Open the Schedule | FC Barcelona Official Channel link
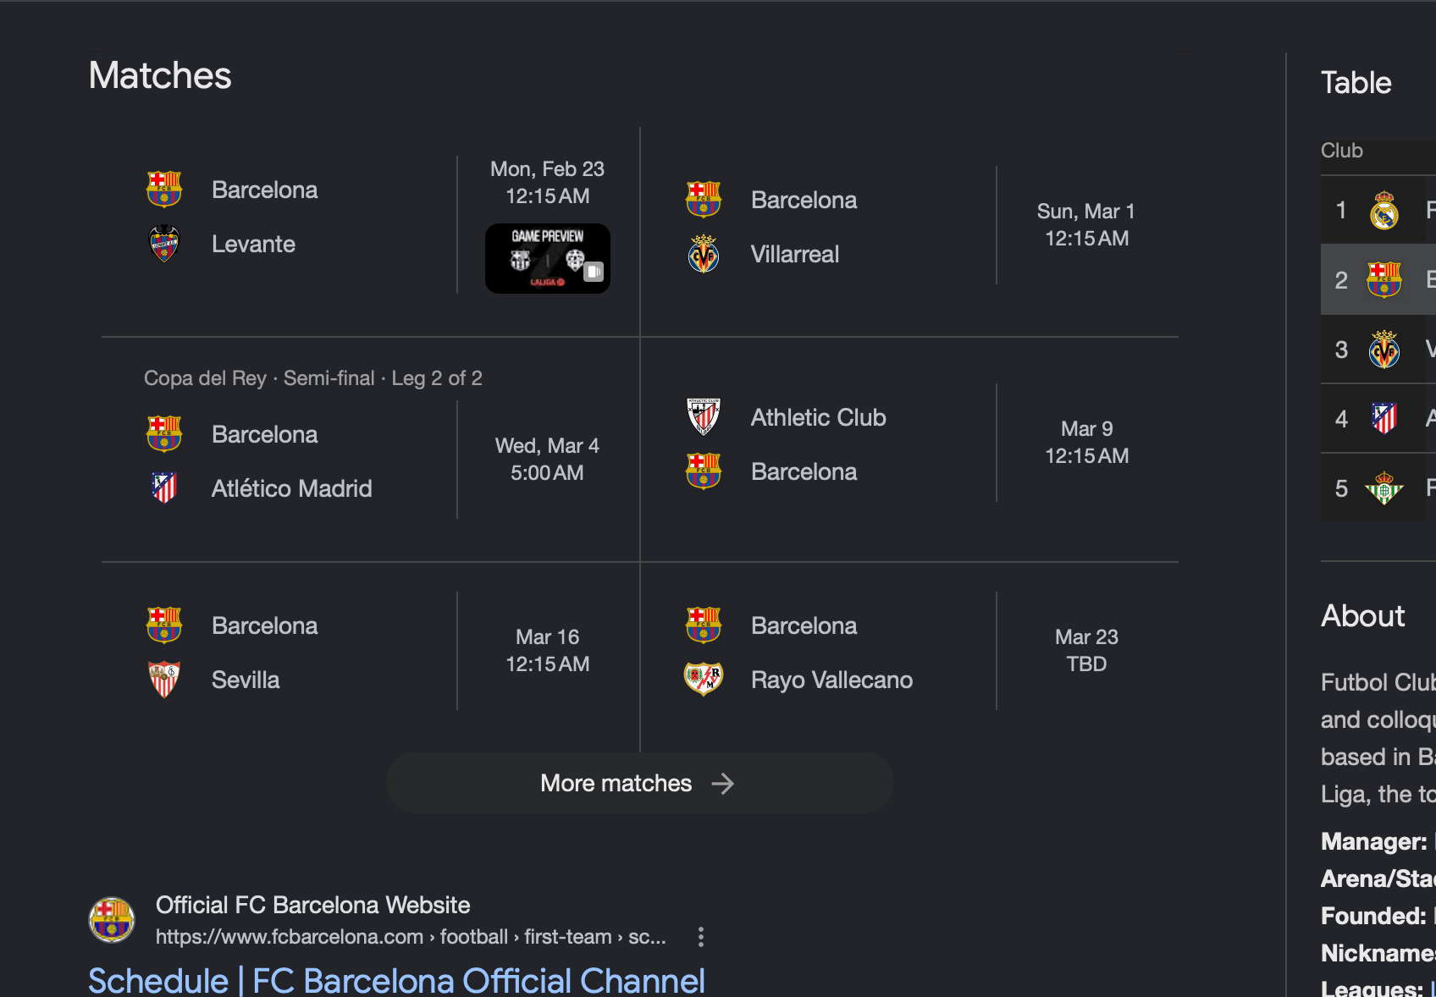1436x997 pixels. (x=395, y=979)
